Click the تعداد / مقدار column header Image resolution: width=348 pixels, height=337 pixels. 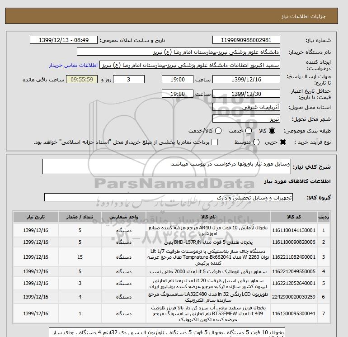80,217
